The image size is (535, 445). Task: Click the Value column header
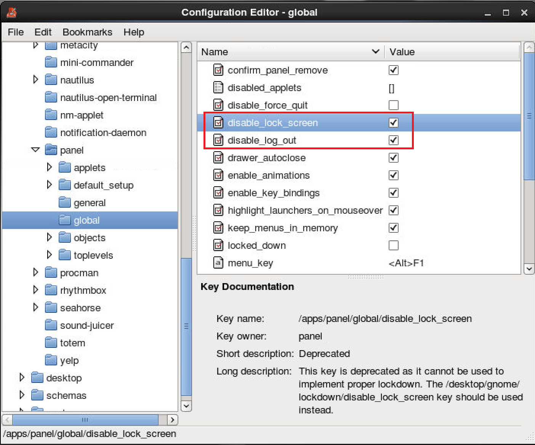(452, 52)
